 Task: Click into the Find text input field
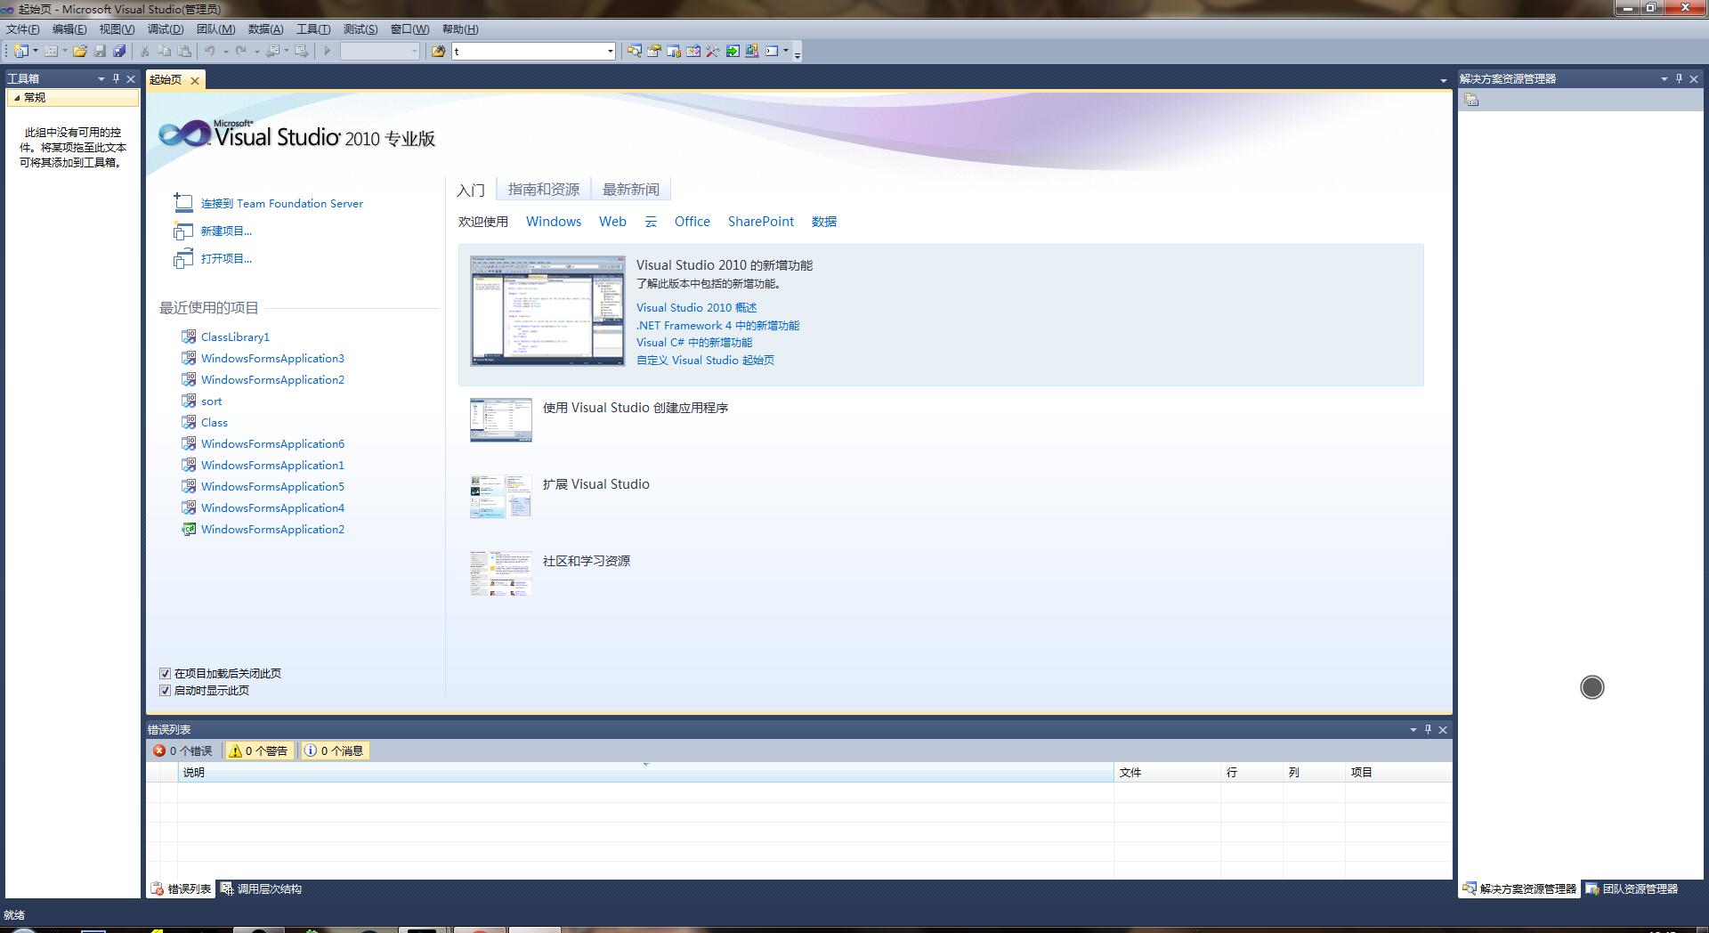coord(529,52)
